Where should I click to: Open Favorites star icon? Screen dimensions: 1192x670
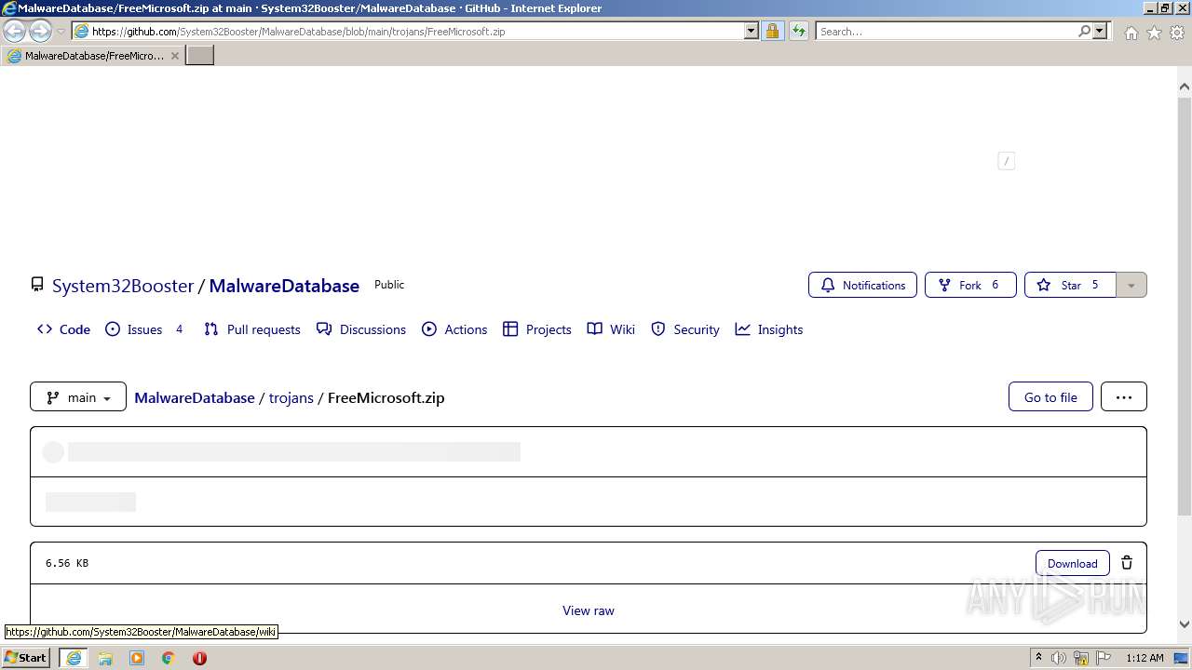(x=1154, y=33)
